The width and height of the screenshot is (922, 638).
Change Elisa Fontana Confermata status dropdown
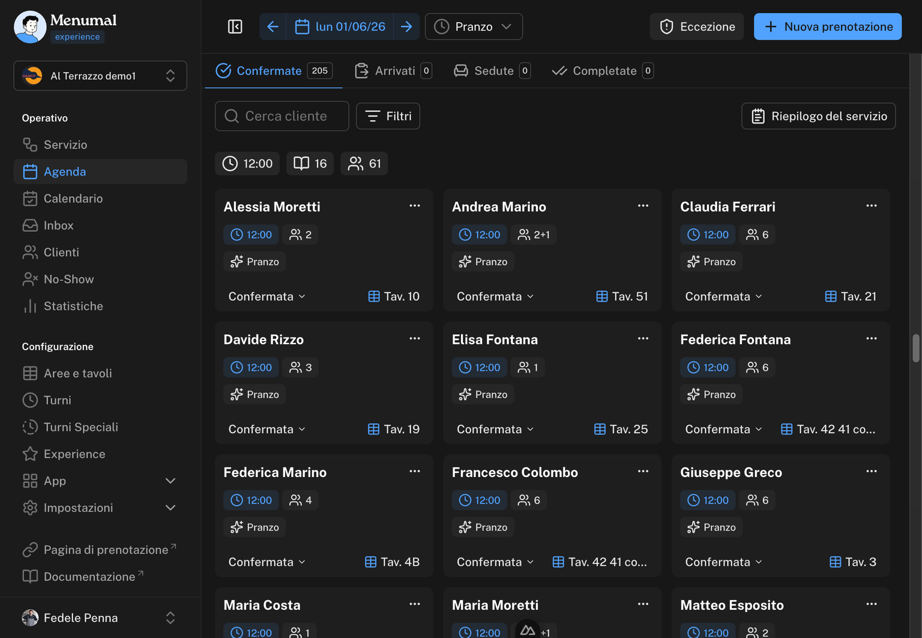click(x=495, y=429)
